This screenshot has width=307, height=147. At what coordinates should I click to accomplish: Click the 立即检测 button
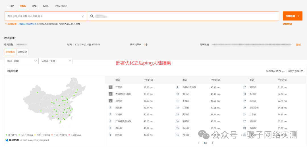point(293,16)
